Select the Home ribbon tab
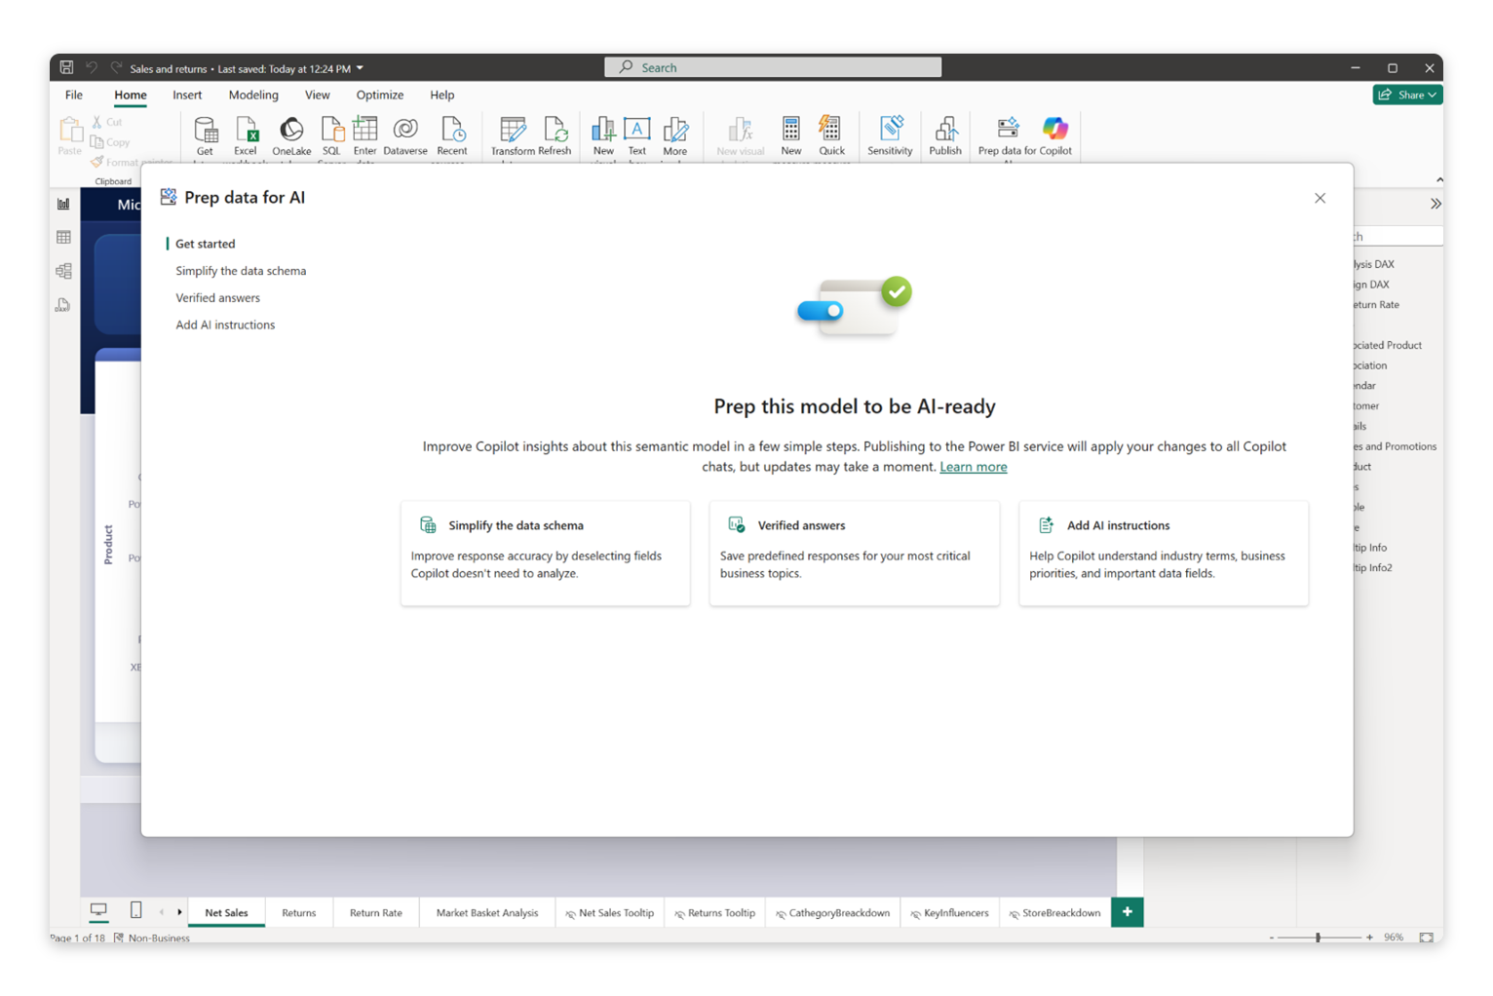This screenshot has height=996, width=1493. [131, 95]
